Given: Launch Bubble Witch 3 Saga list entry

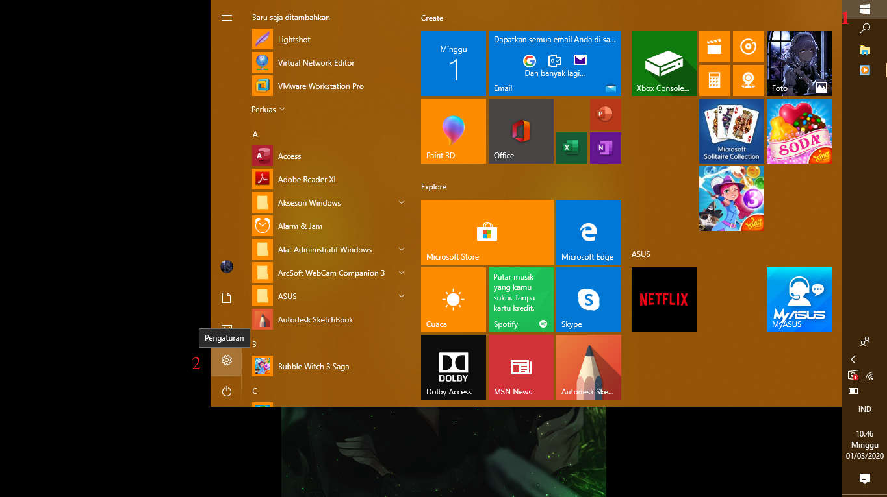Looking at the screenshot, I should point(330,367).
